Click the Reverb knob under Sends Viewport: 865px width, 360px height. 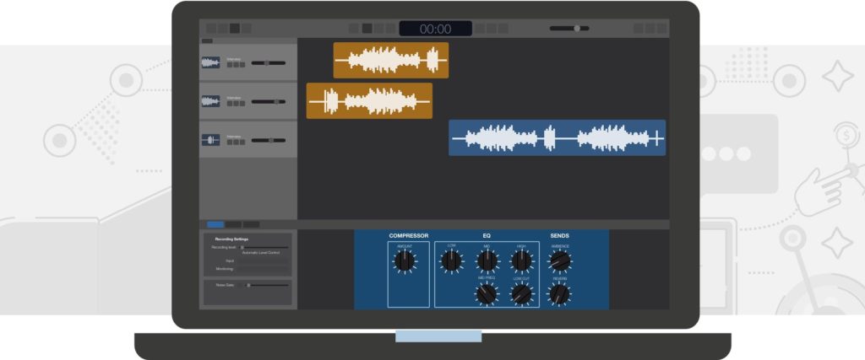tap(559, 293)
